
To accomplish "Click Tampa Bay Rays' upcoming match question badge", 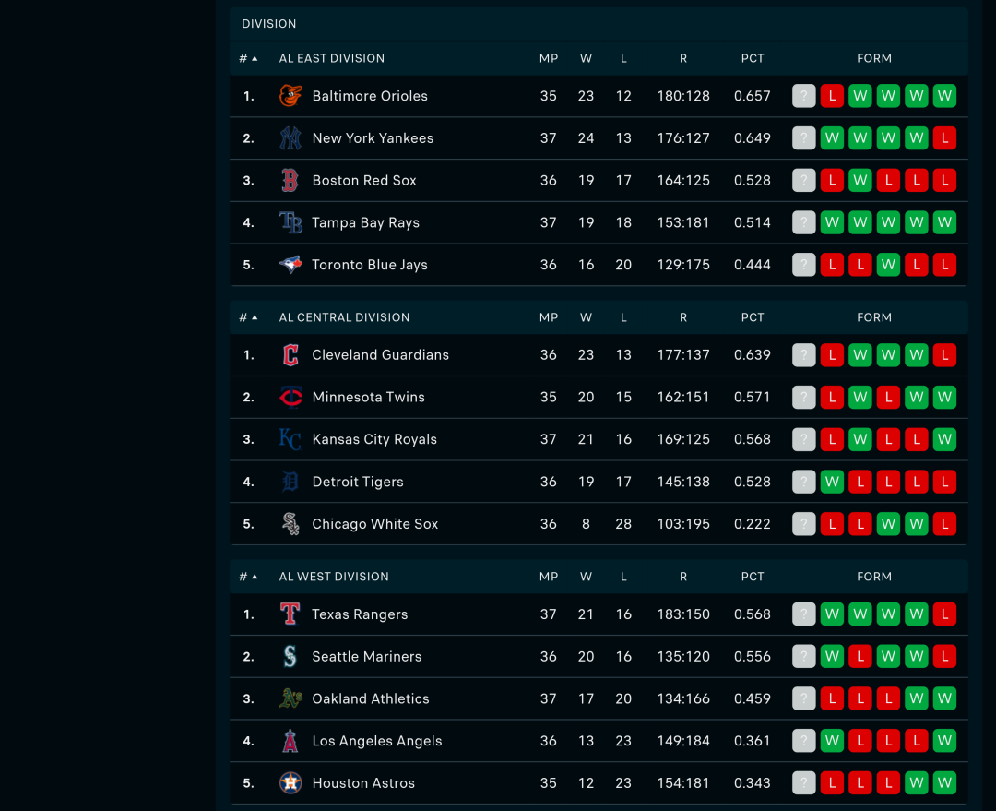I will [804, 222].
